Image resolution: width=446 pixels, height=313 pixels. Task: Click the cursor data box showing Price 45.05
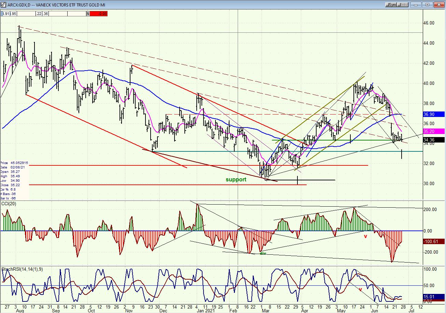[x=15, y=180]
